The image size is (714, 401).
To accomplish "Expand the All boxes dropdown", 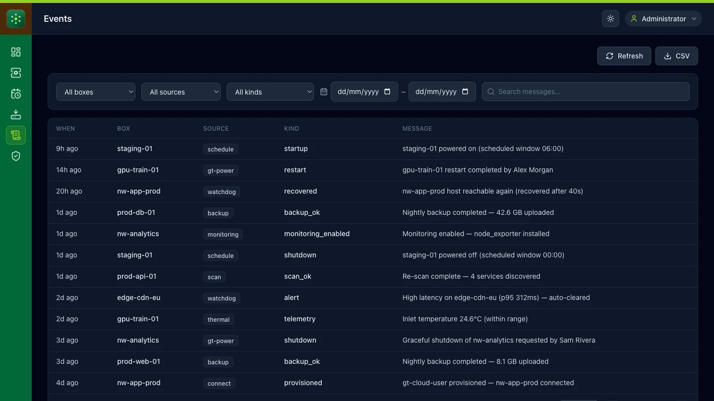I will pos(95,92).
